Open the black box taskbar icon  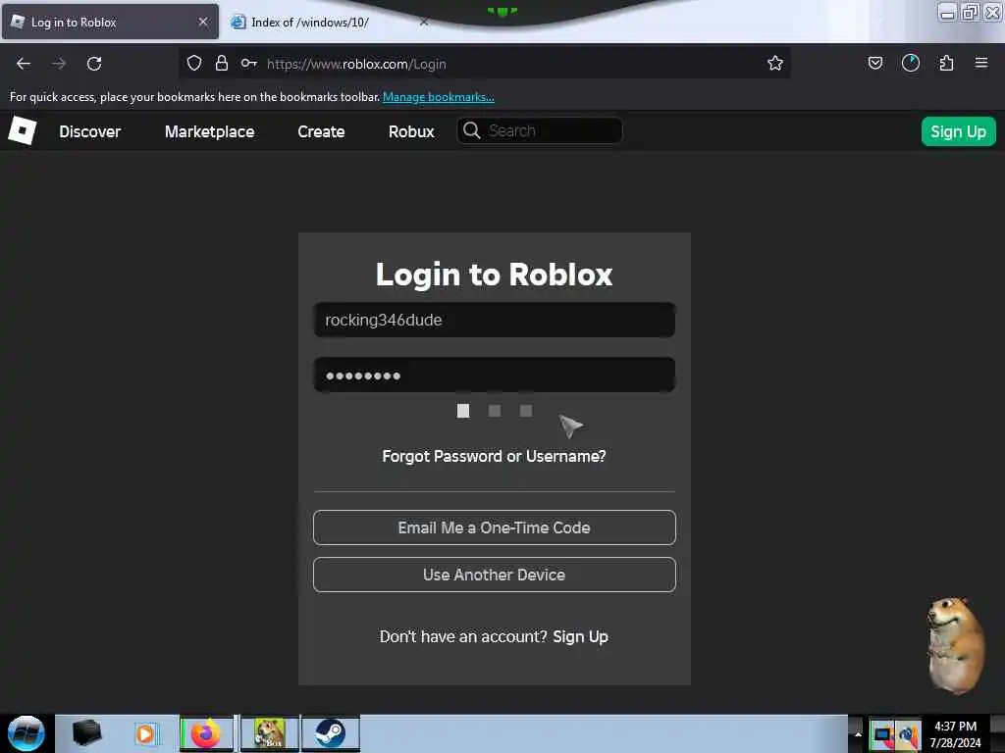(x=86, y=733)
